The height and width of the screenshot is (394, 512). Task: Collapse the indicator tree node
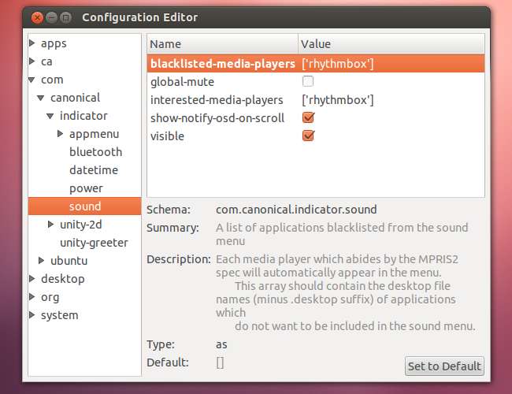pos(52,116)
